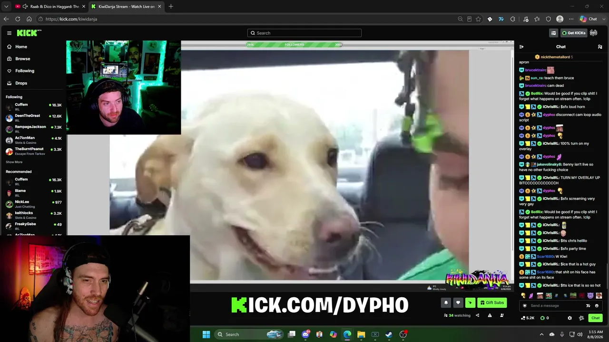
Task: Open Ac7ionMan channel under Following
Action: 33,139
